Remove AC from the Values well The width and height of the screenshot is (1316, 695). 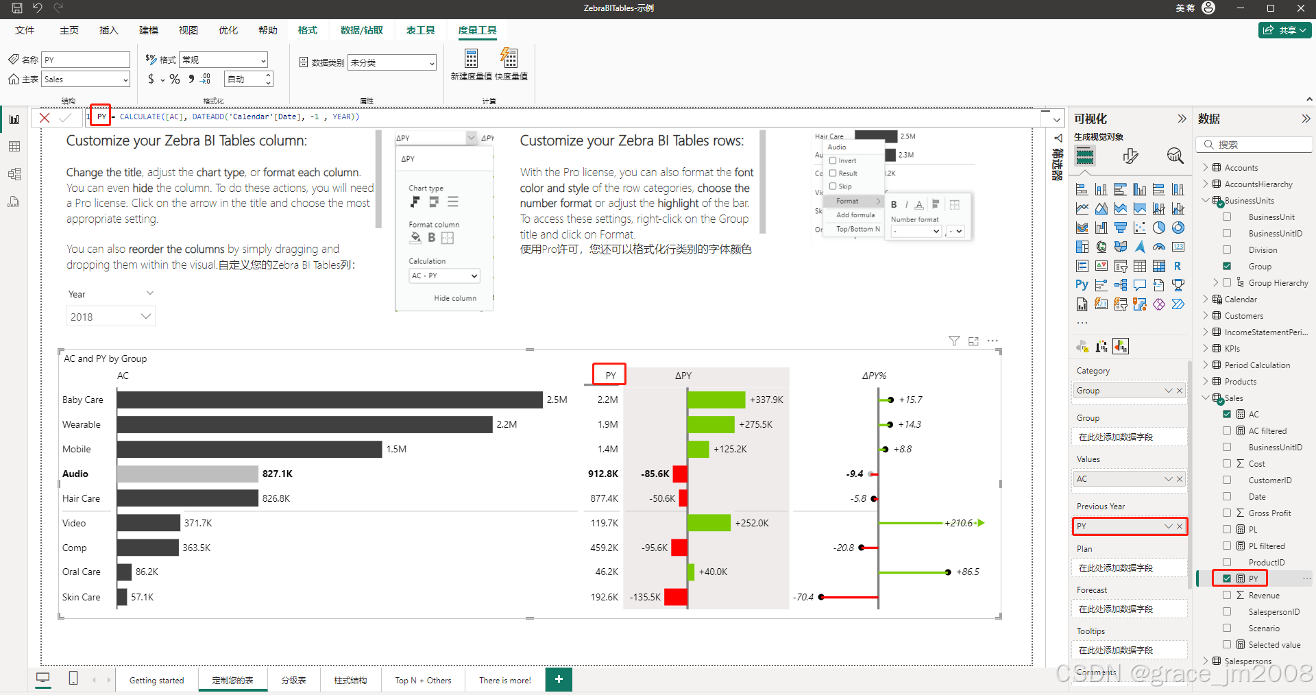tap(1180, 479)
